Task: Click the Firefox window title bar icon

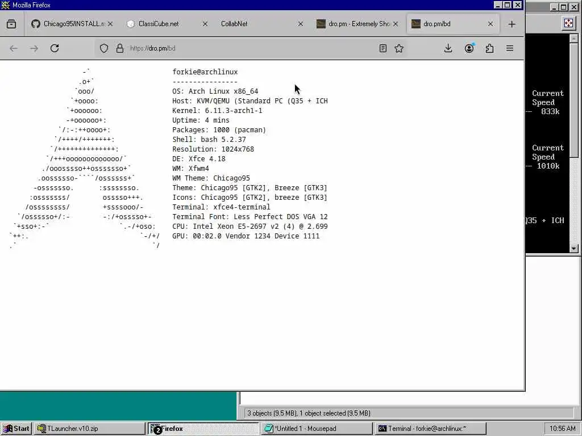Action: pyautogui.click(x=6, y=5)
